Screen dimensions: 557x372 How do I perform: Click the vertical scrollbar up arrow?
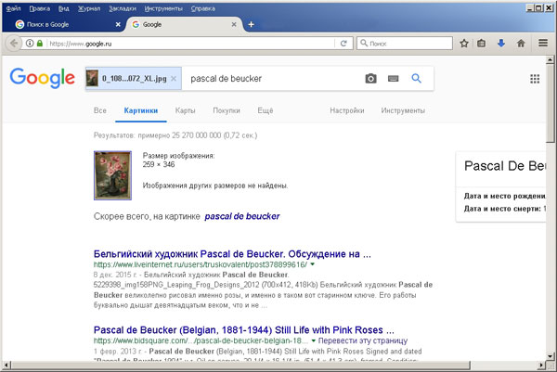(x=551, y=59)
